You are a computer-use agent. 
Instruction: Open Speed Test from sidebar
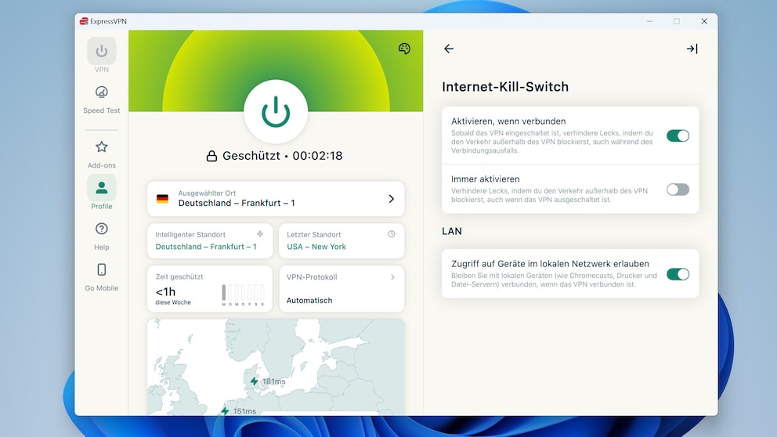pyautogui.click(x=102, y=99)
